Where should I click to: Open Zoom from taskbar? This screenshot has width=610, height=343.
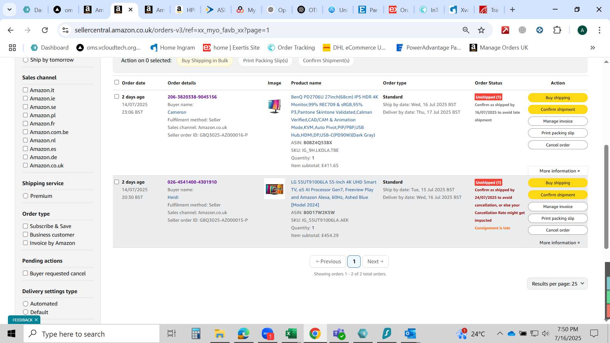click(x=268, y=334)
